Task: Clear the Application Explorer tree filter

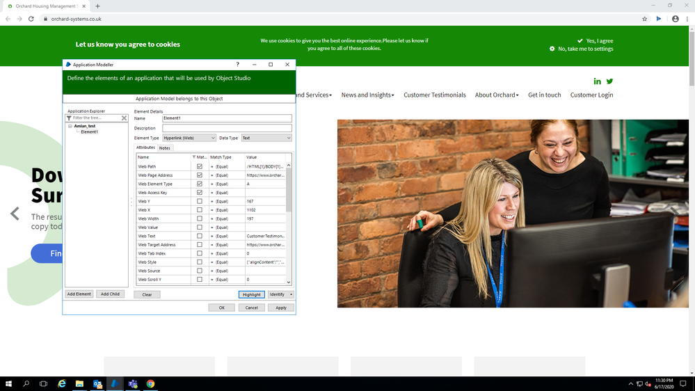Action: click(125, 118)
